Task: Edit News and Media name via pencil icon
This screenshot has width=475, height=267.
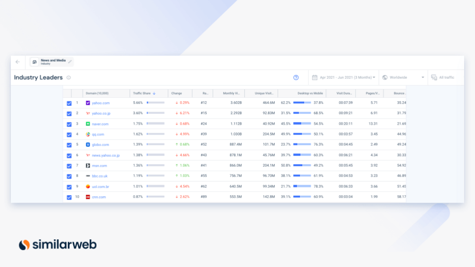Action: pyautogui.click(x=70, y=62)
